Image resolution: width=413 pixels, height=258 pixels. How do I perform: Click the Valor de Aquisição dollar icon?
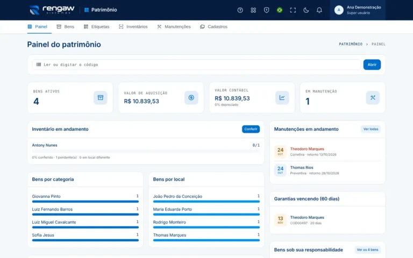pos(191,98)
